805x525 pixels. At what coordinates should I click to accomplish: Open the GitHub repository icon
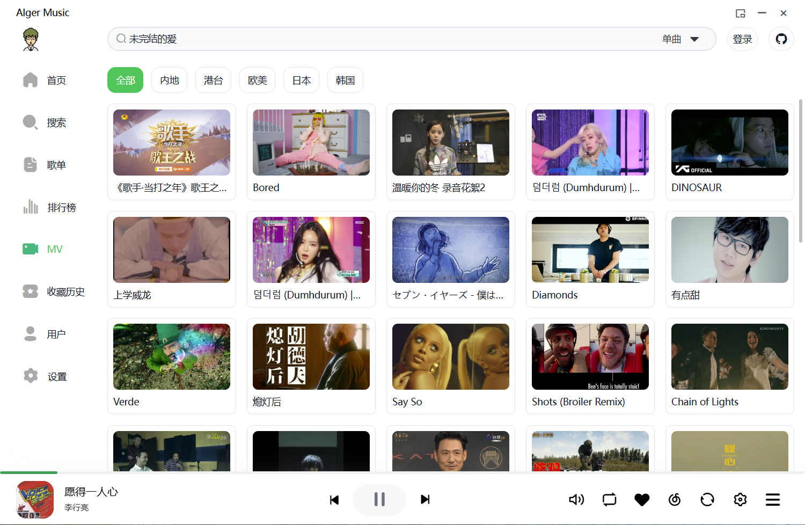tap(781, 39)
